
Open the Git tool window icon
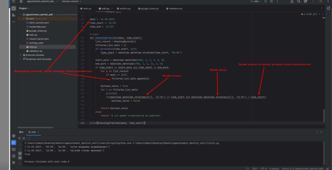[13, 163]
